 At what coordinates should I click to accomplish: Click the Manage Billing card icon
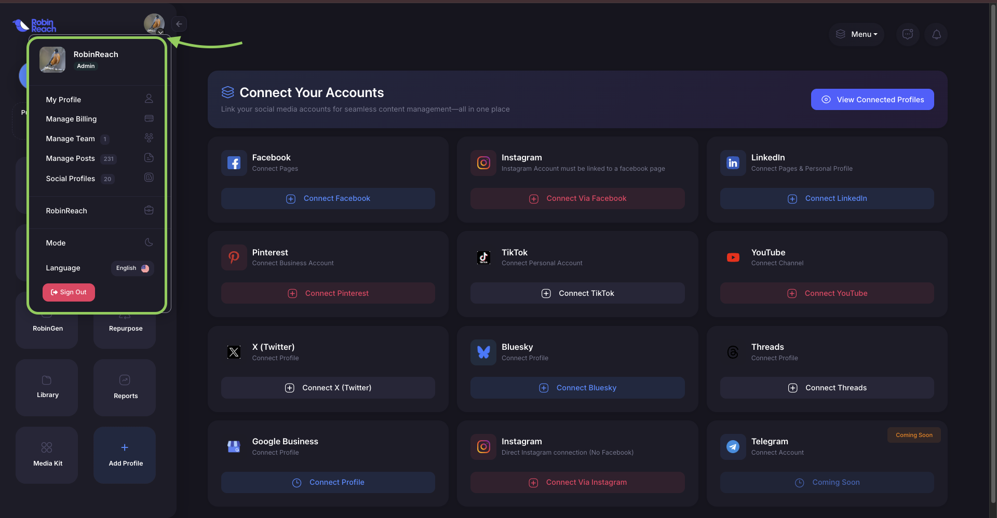149,118
